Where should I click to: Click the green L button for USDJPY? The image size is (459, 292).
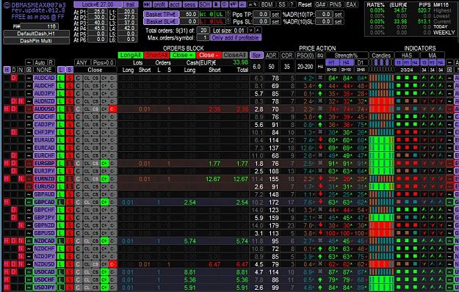pos(61,288)
